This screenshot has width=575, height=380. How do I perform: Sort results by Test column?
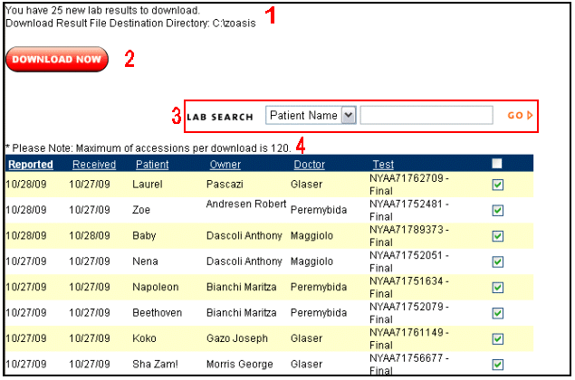(383, 165)
